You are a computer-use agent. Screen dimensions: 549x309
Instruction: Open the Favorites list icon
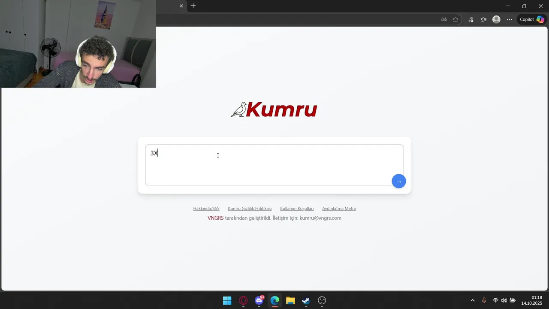point(483,19)
